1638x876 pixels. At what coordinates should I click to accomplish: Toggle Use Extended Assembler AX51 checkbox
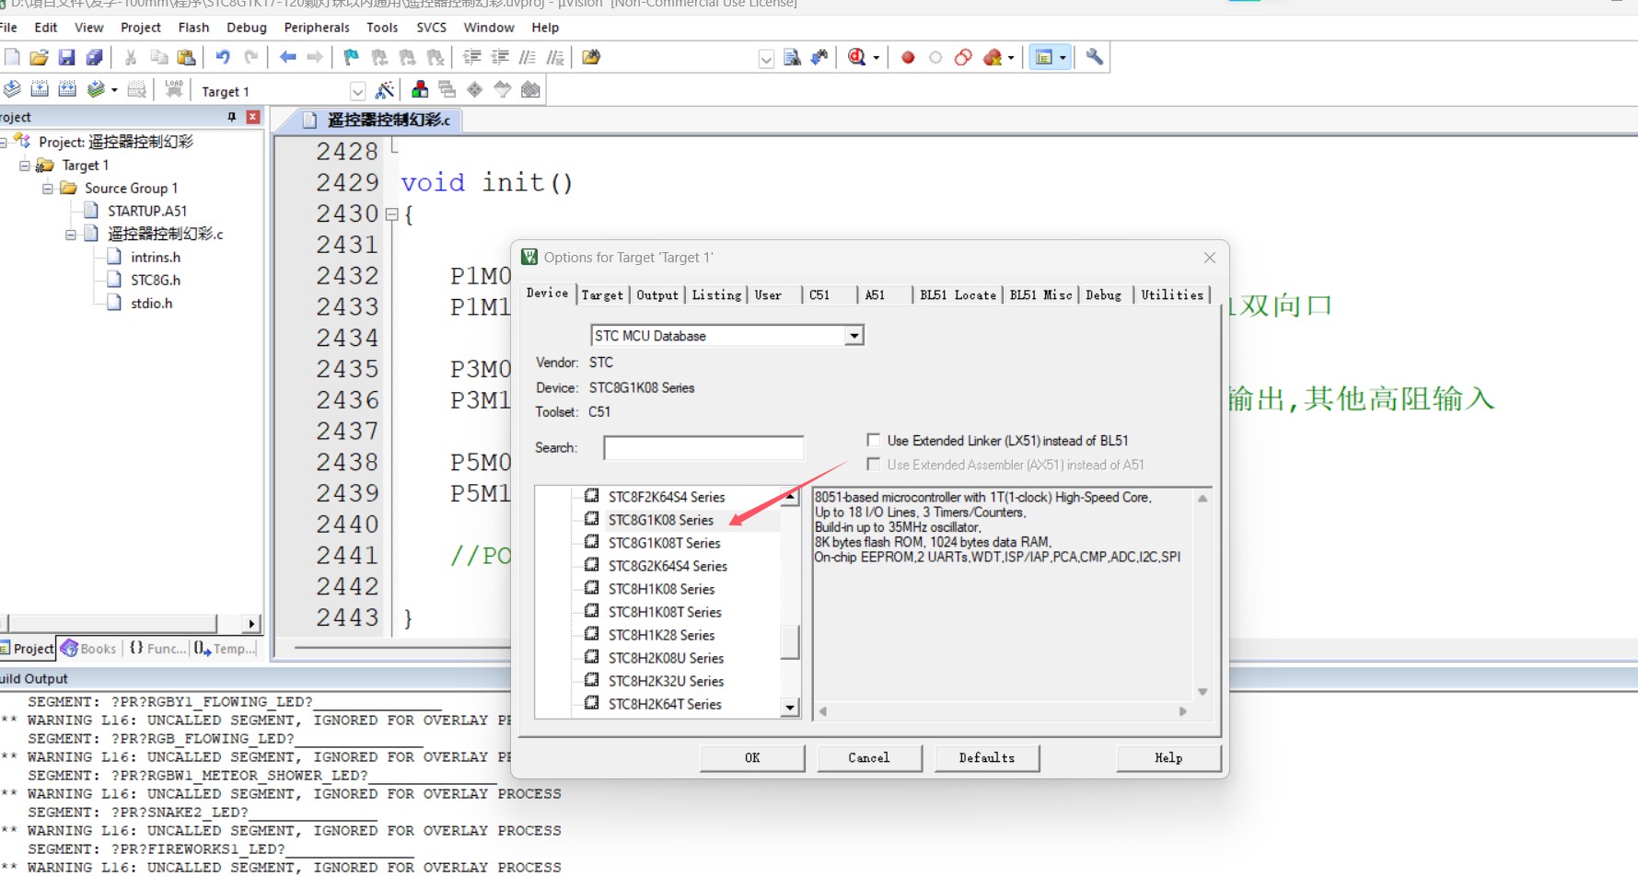[x=874, y=465]
